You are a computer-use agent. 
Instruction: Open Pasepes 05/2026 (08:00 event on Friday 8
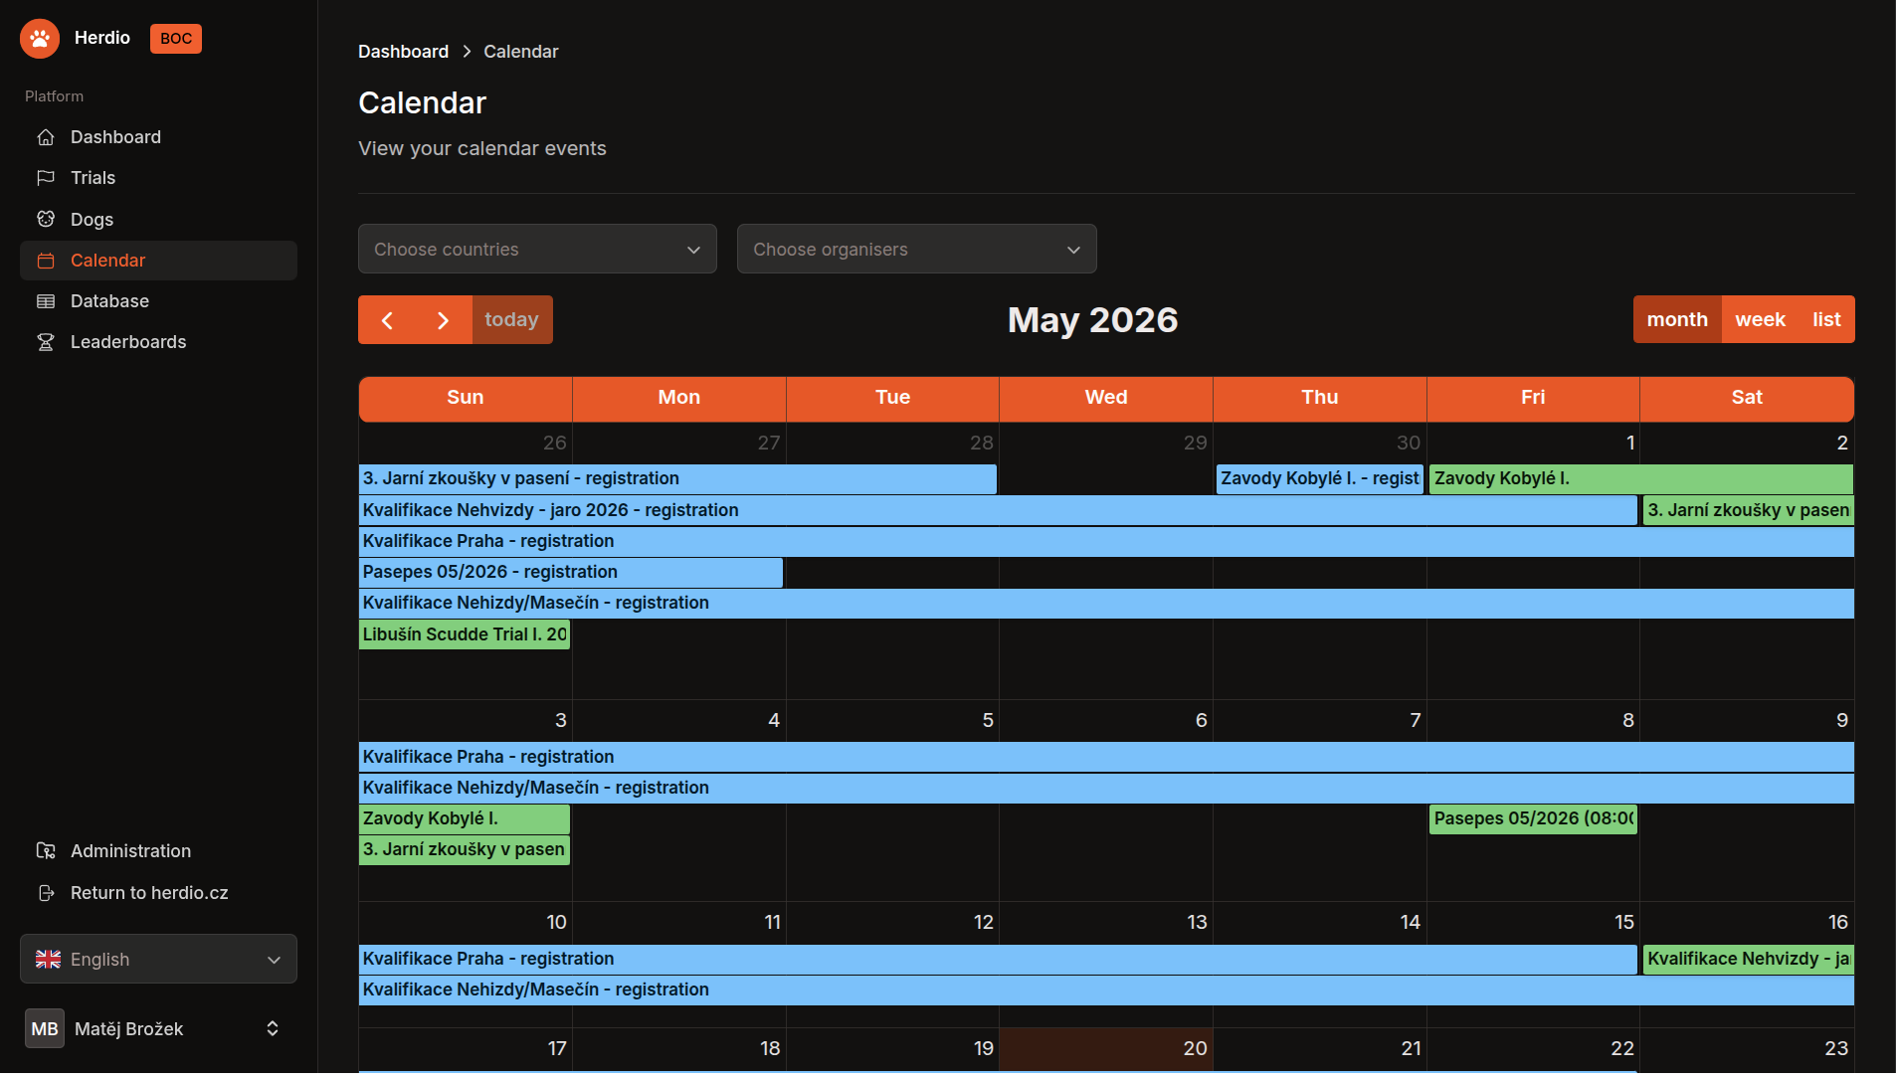tap(1533, 819)
